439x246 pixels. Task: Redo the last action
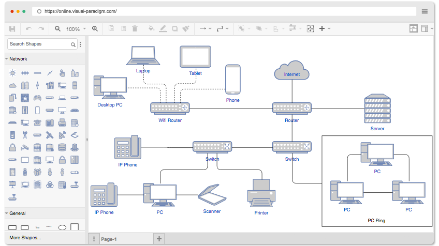tap(41, 29)
